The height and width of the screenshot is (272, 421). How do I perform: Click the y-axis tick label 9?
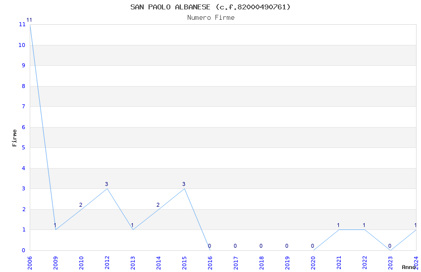click(24, 65)
